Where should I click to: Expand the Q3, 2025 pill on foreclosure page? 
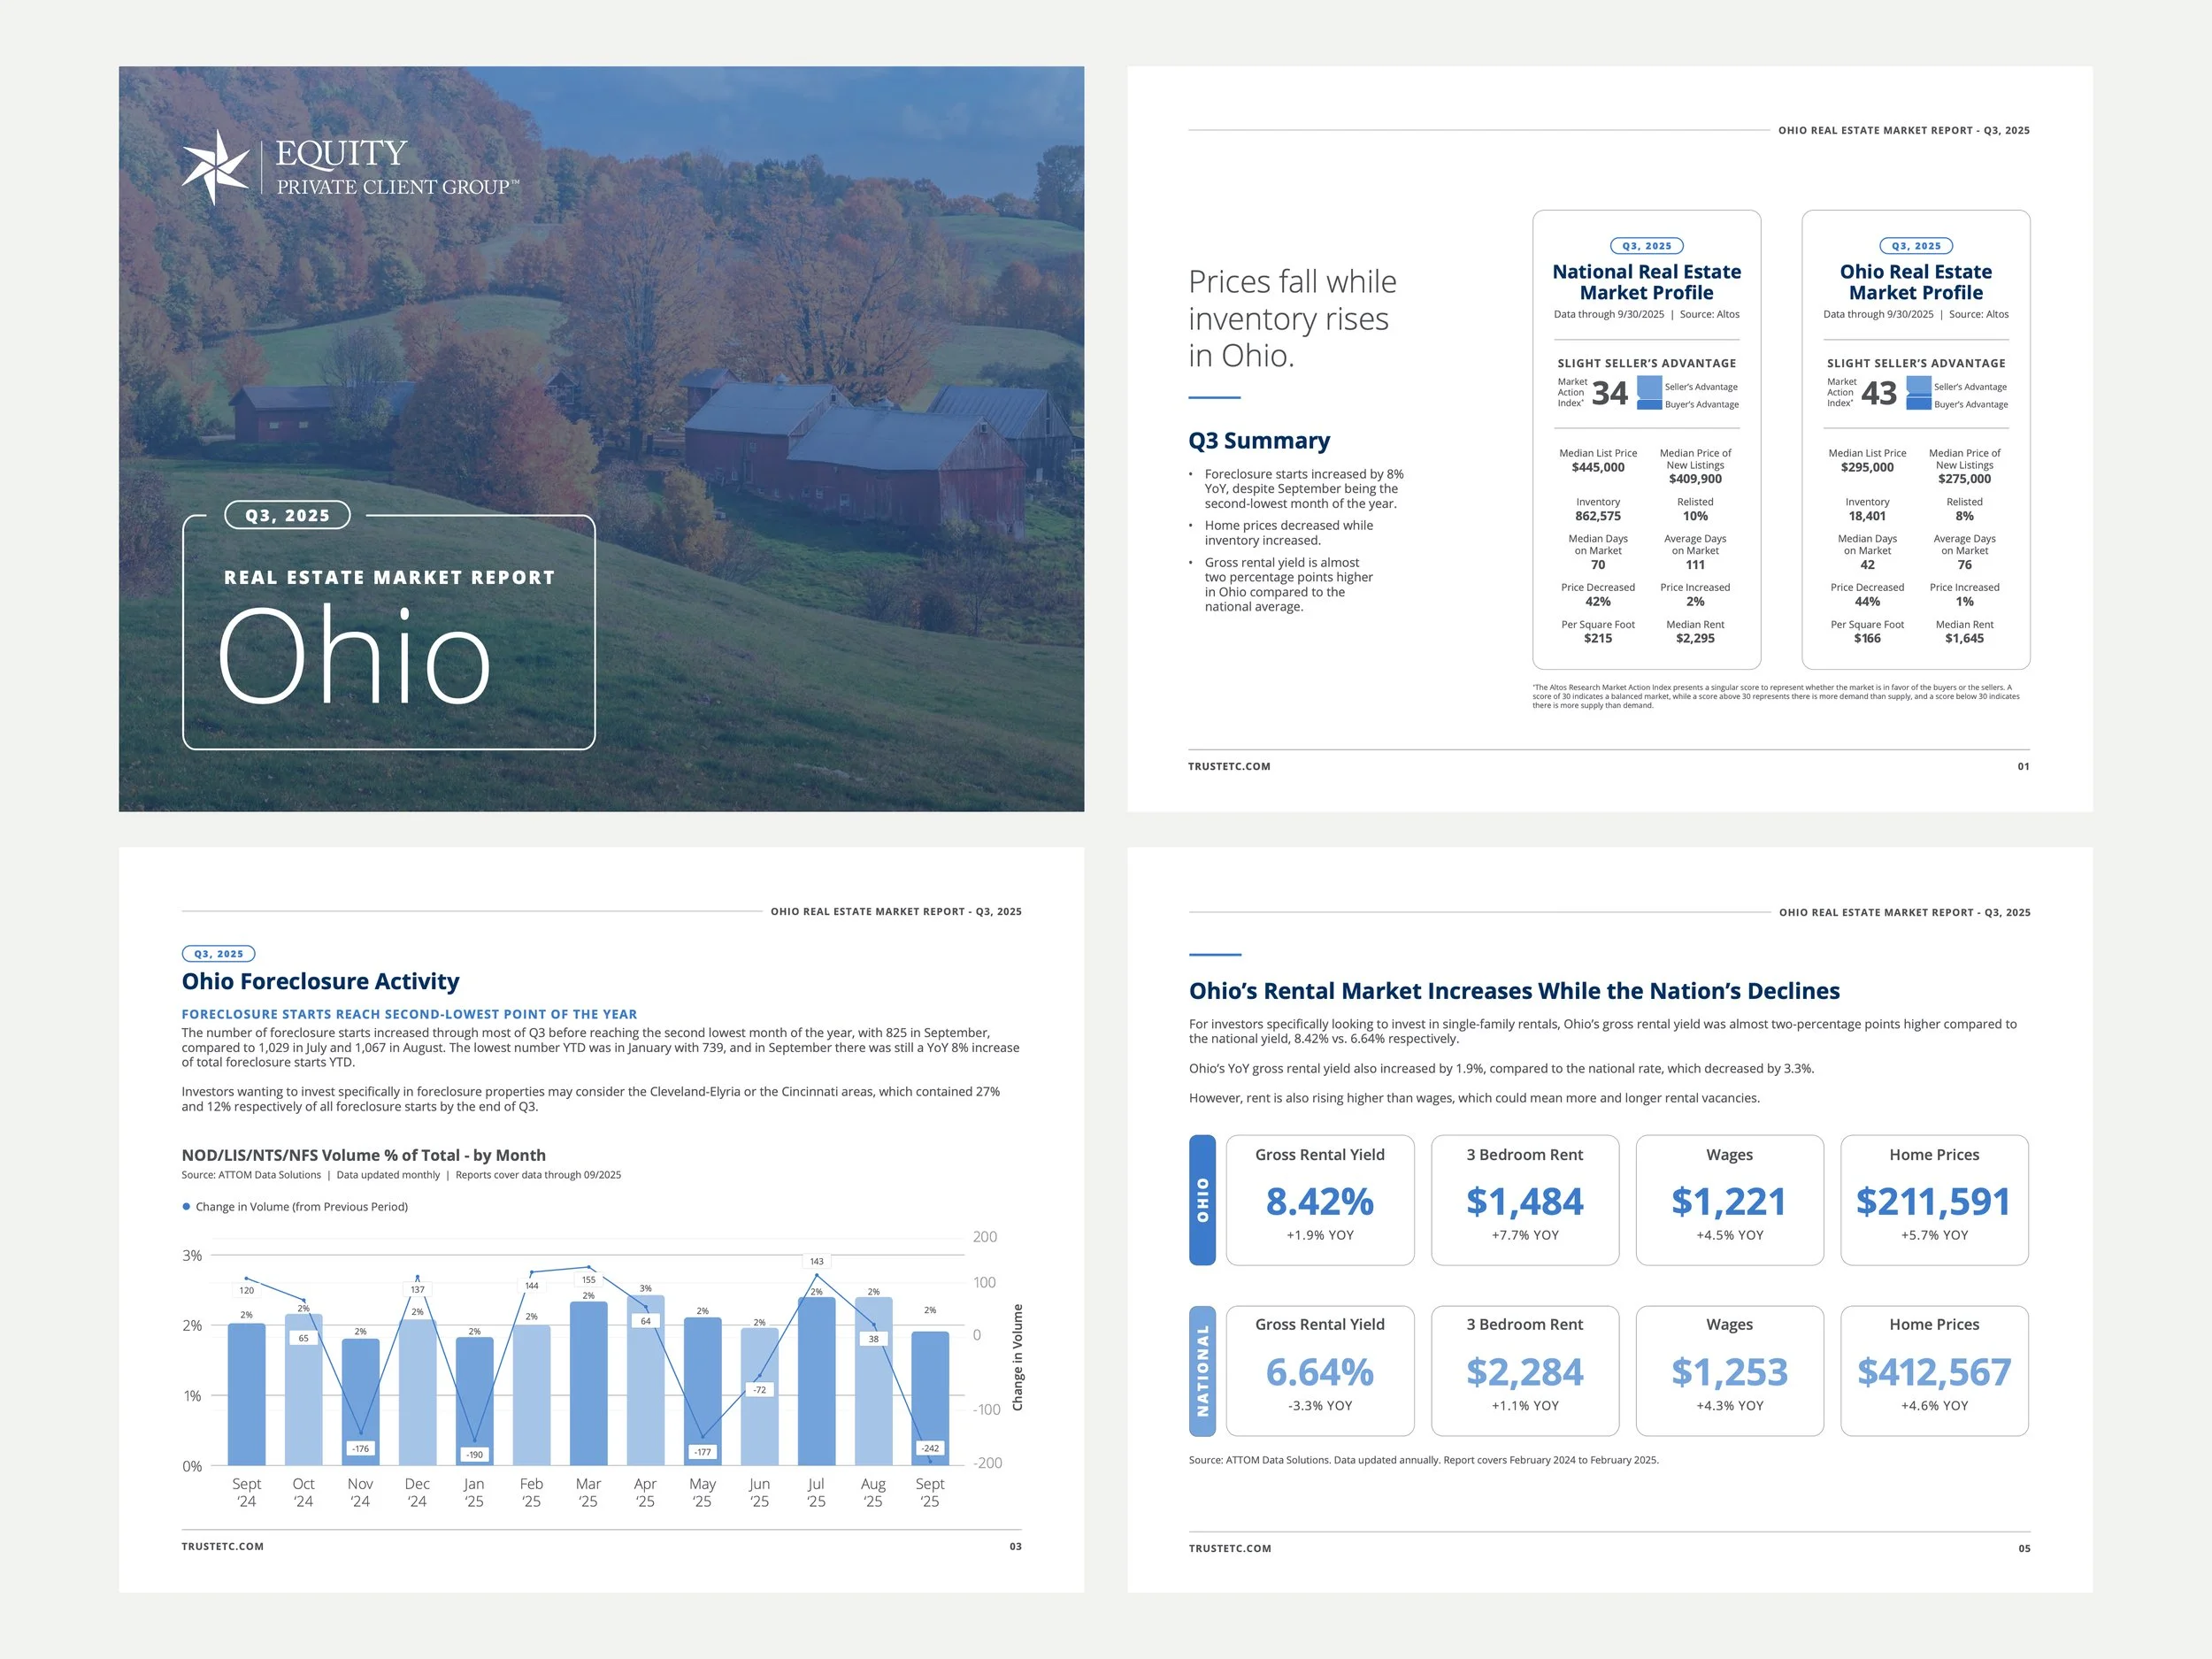(219, 953)
